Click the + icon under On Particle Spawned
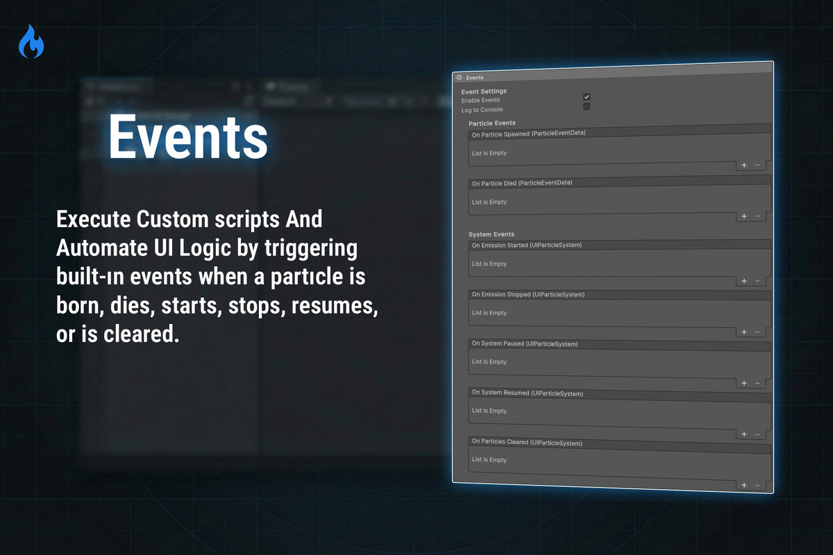 (x=743, y=165)
